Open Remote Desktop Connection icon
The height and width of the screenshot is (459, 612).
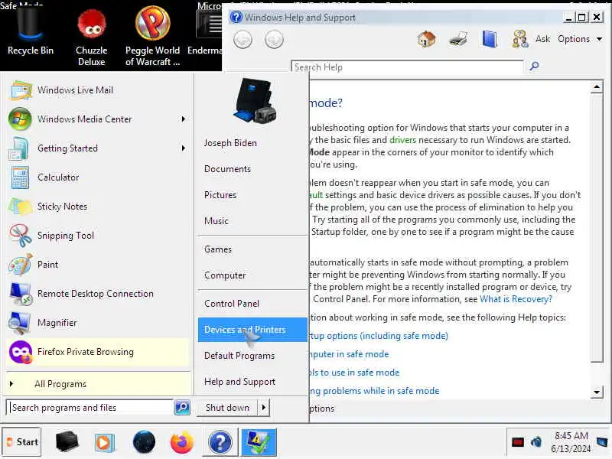coord(21,294)
